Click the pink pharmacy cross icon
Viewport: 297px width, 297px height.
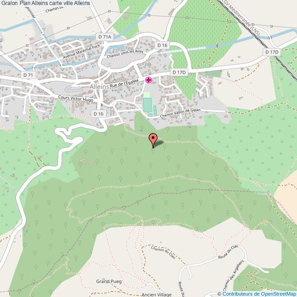pos(148,80)
